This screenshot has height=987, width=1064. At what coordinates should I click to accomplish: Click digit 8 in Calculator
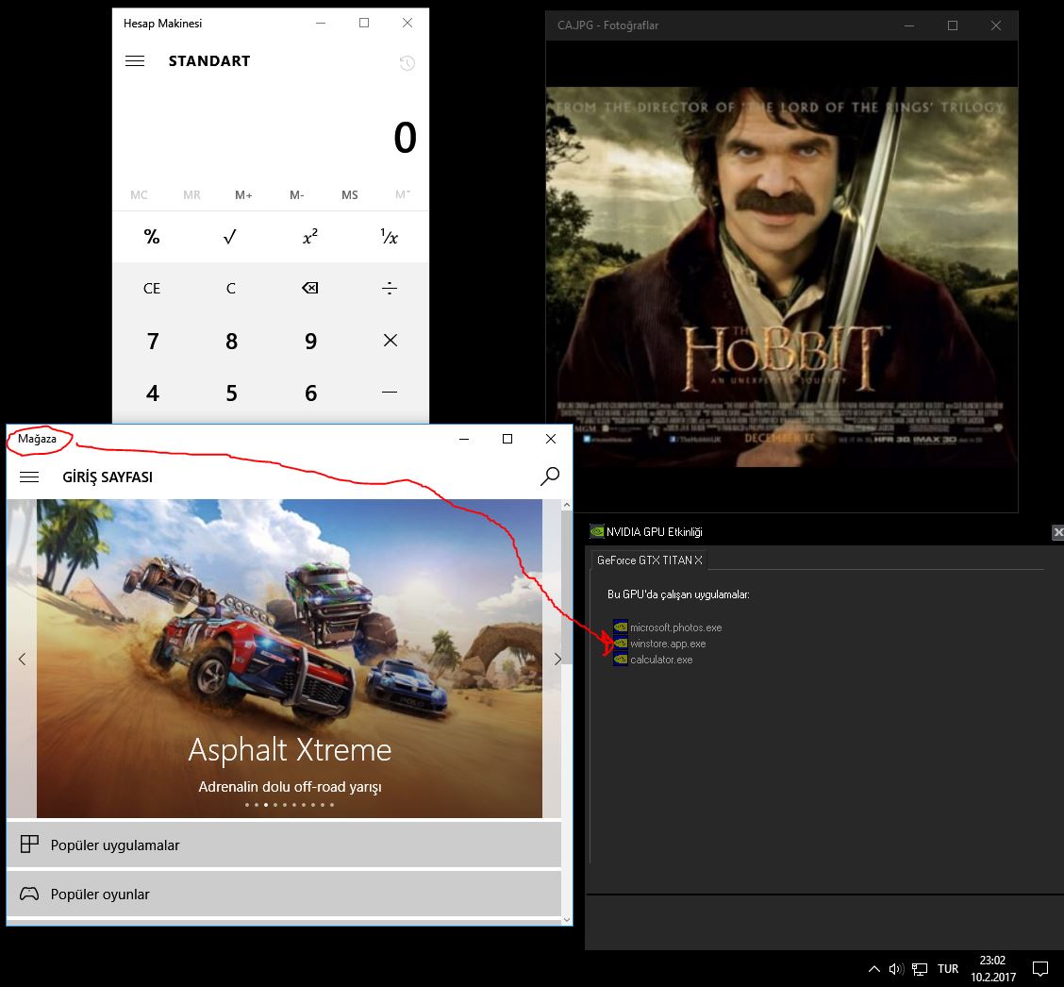pyautogui.click(x=231, y=340)
